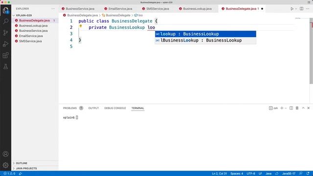Open run options dropdown next to play button
Screen dimensions: 313x176
296,9
